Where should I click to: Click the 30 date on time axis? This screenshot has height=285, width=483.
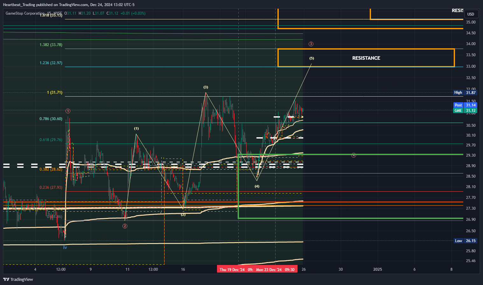pyautogui.click(x=340, y=269)
